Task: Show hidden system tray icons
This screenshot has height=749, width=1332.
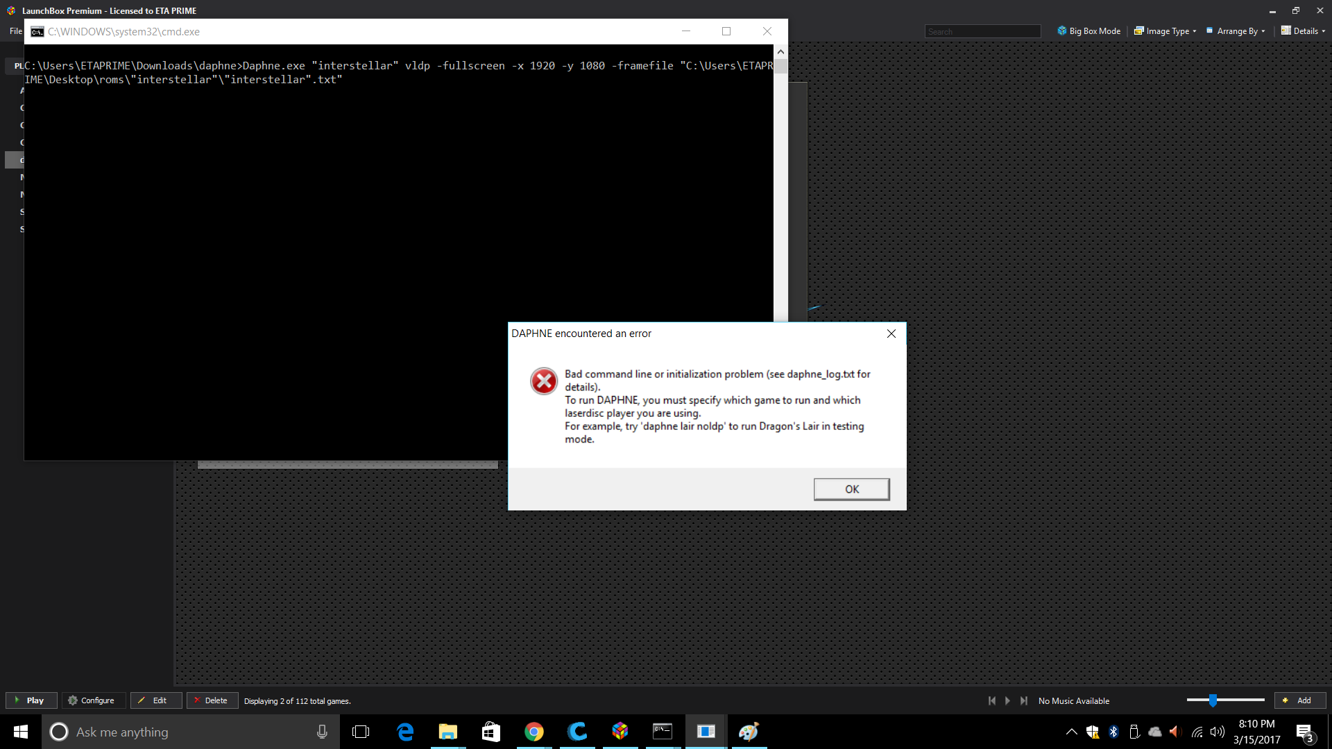Action: tap(1071, 732)
